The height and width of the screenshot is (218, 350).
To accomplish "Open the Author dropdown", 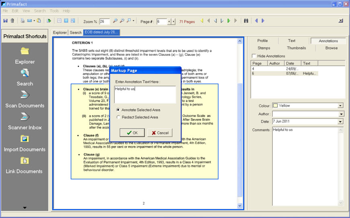I will (x=341, y=114).
